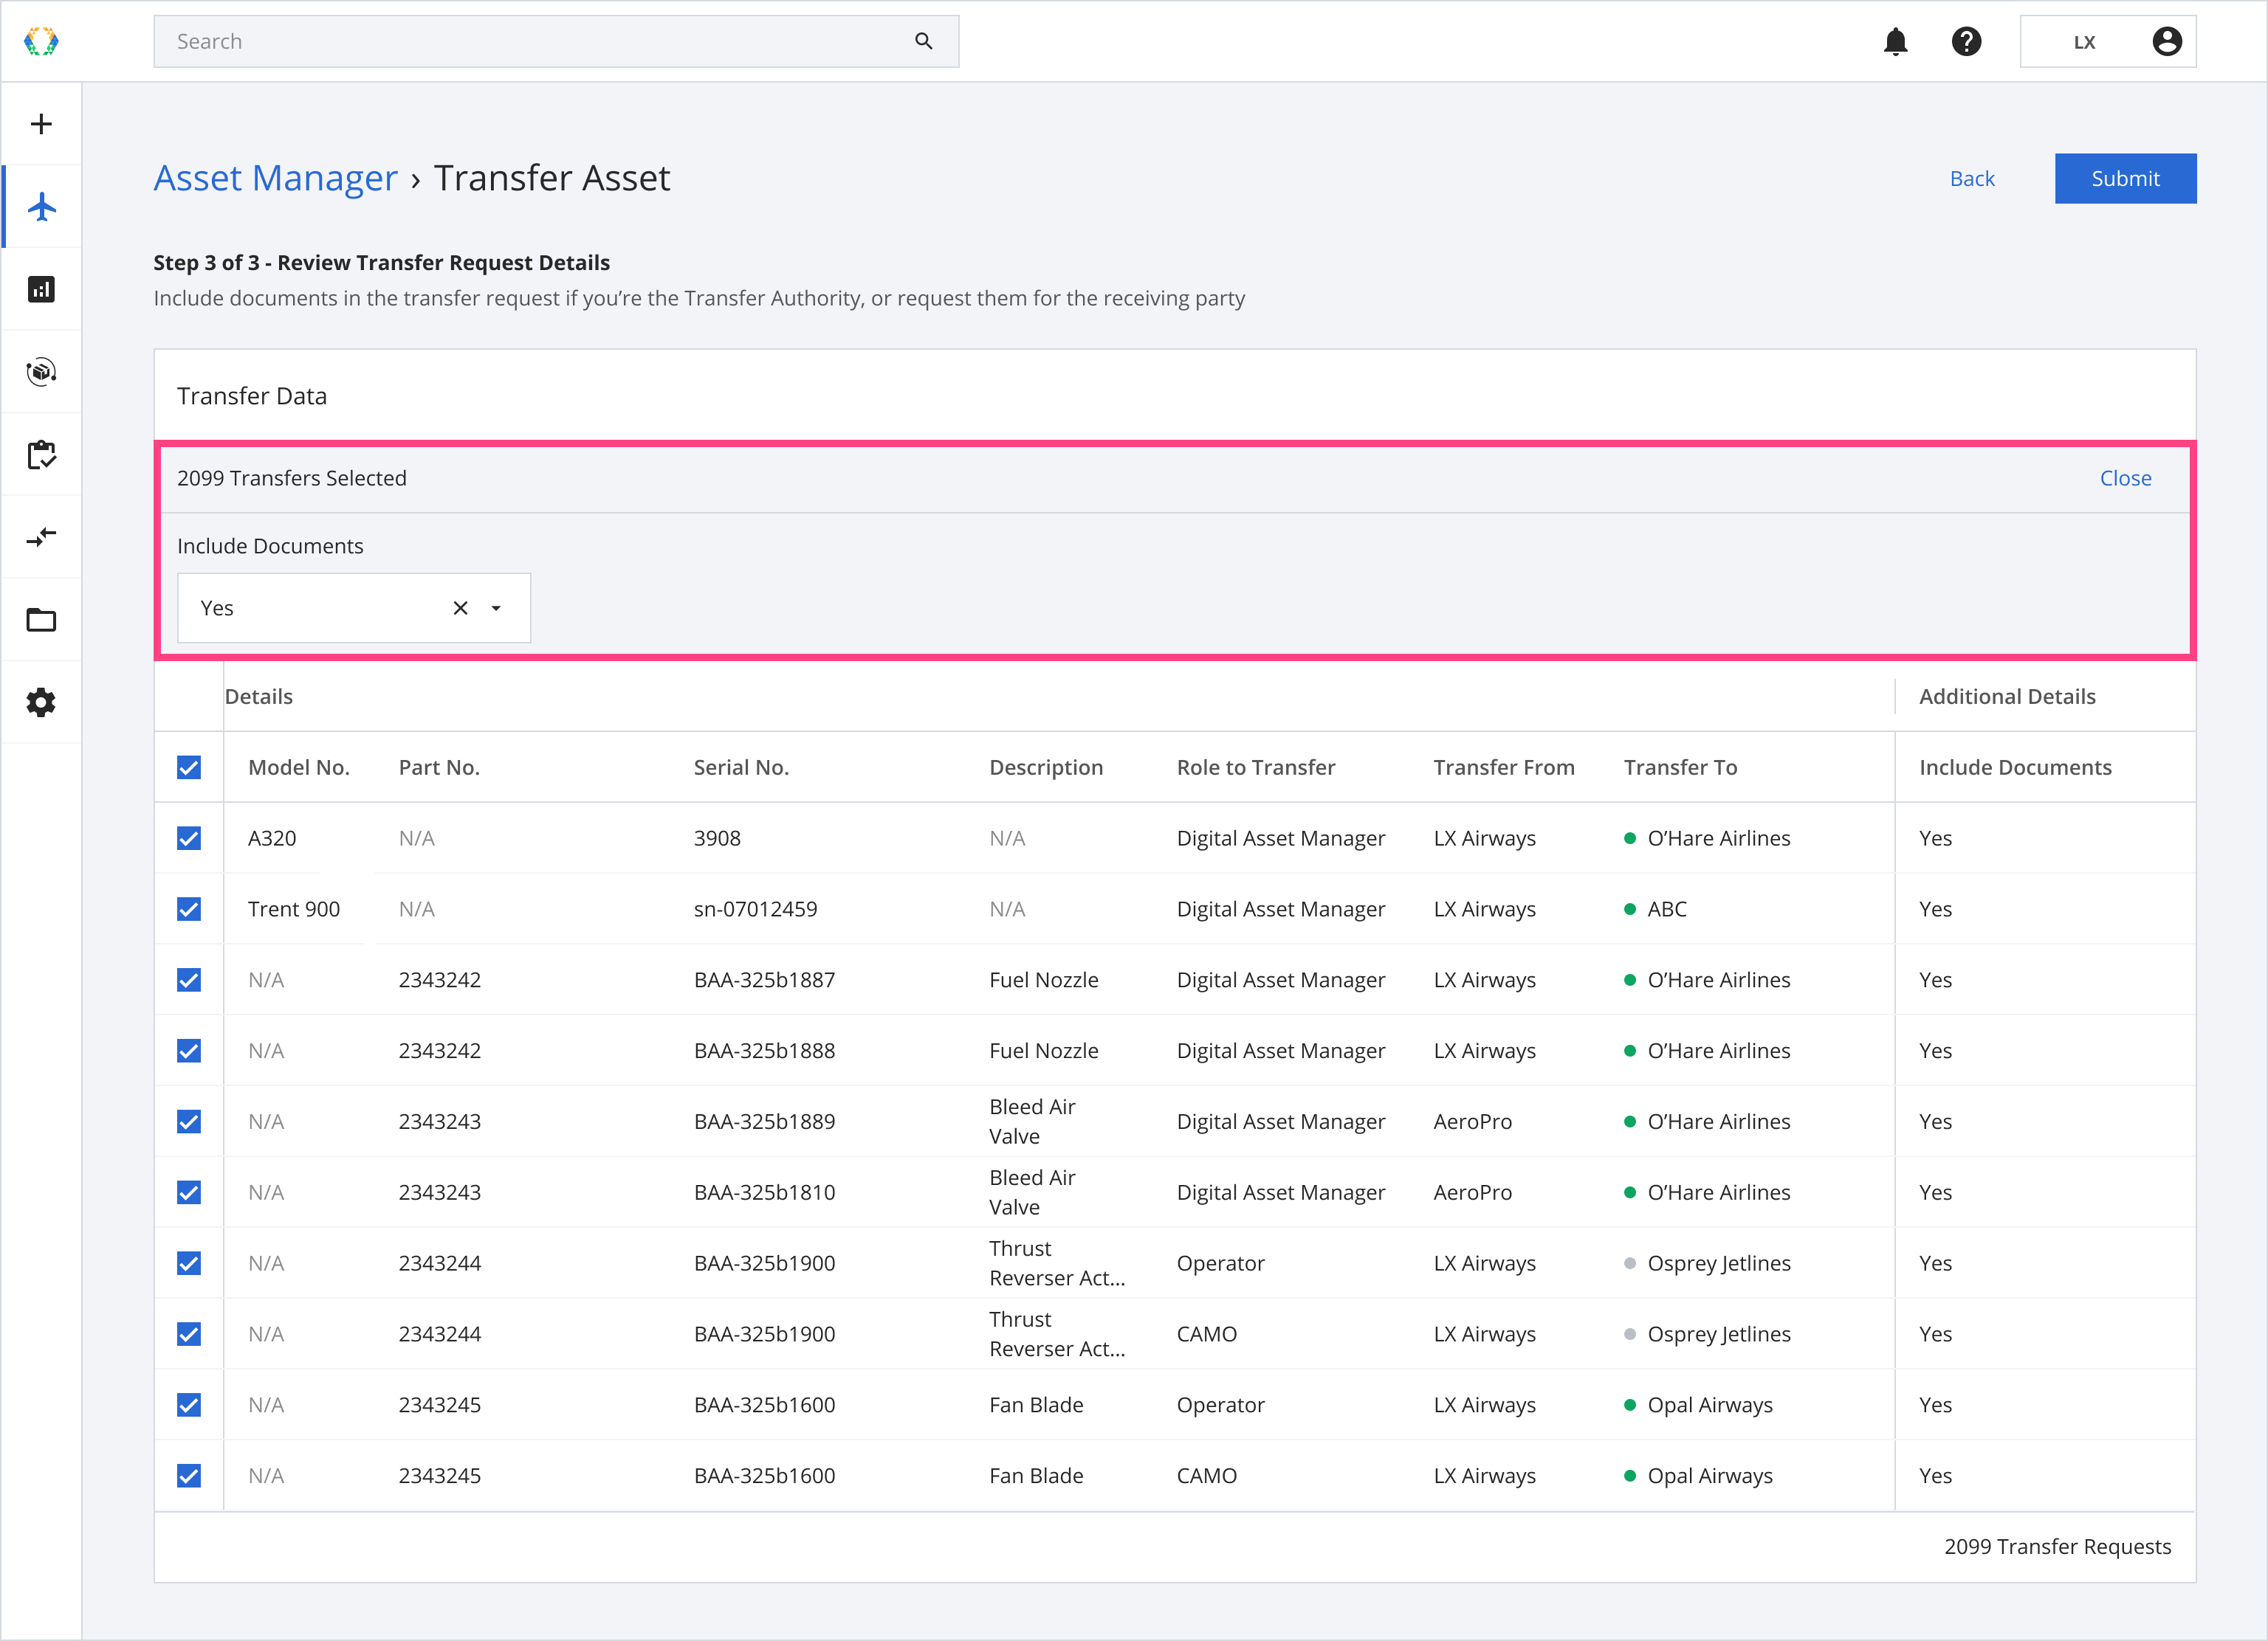Click the A320 model cell

point(272,838)
